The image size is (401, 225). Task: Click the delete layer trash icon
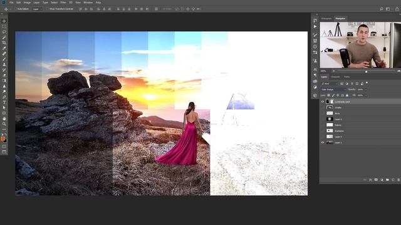(x=398, y=180)
